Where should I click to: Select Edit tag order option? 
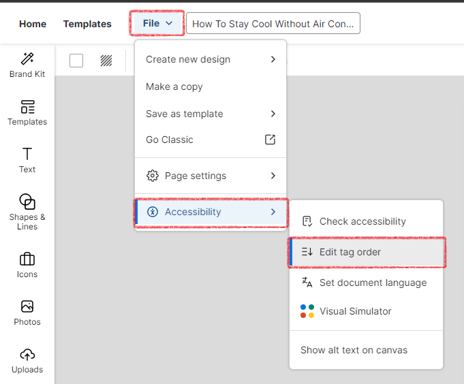(350, 252)
